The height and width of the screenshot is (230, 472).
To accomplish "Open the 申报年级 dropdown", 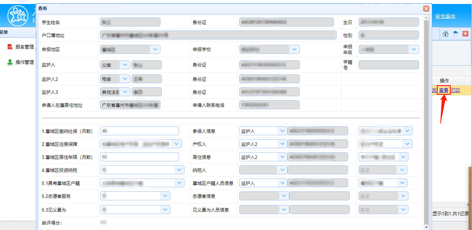I will [414, 49].
